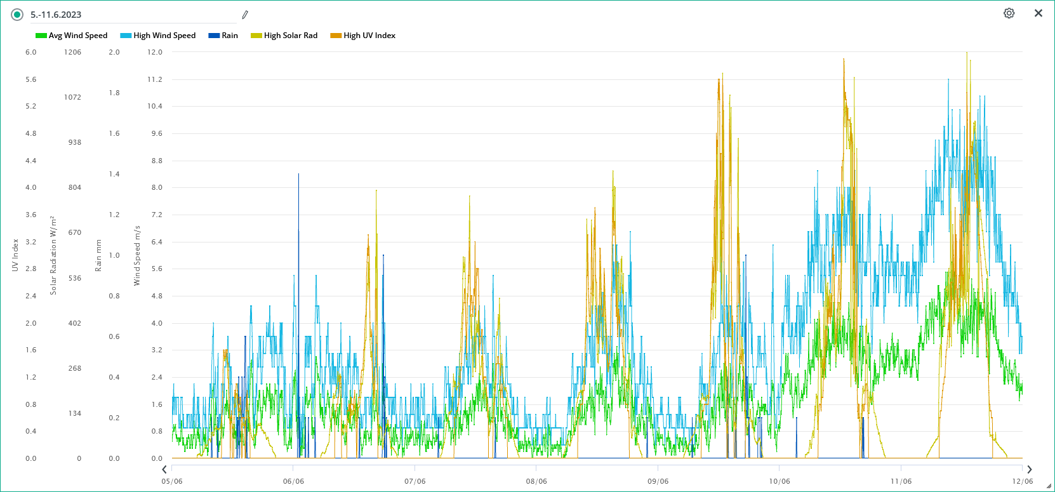Viewport: 1055px width, 492px height.
Task: Go to next date range arrow
Action: (1029, 470)
